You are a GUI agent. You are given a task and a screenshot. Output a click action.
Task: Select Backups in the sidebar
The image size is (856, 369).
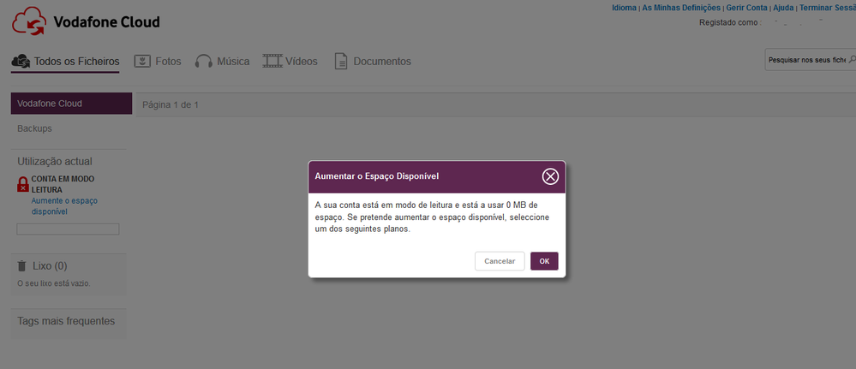point(35,128)
